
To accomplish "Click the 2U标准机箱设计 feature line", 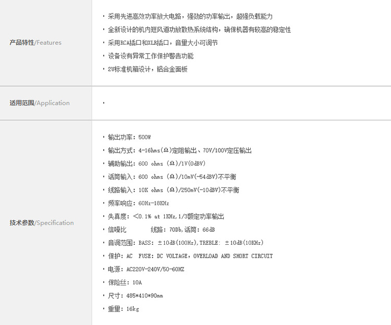I will pyautogui.click(x=147, y=69).
